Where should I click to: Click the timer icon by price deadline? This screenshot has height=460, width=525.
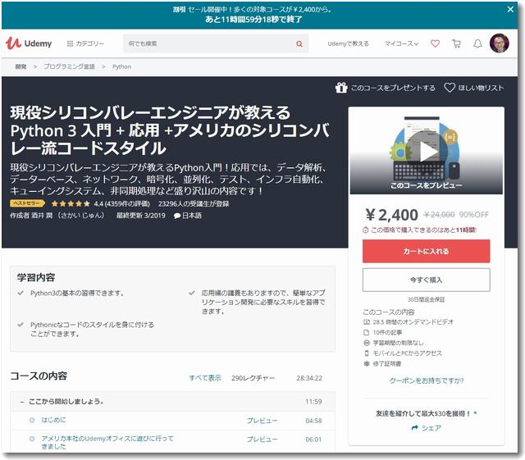(x=366, y=230)
